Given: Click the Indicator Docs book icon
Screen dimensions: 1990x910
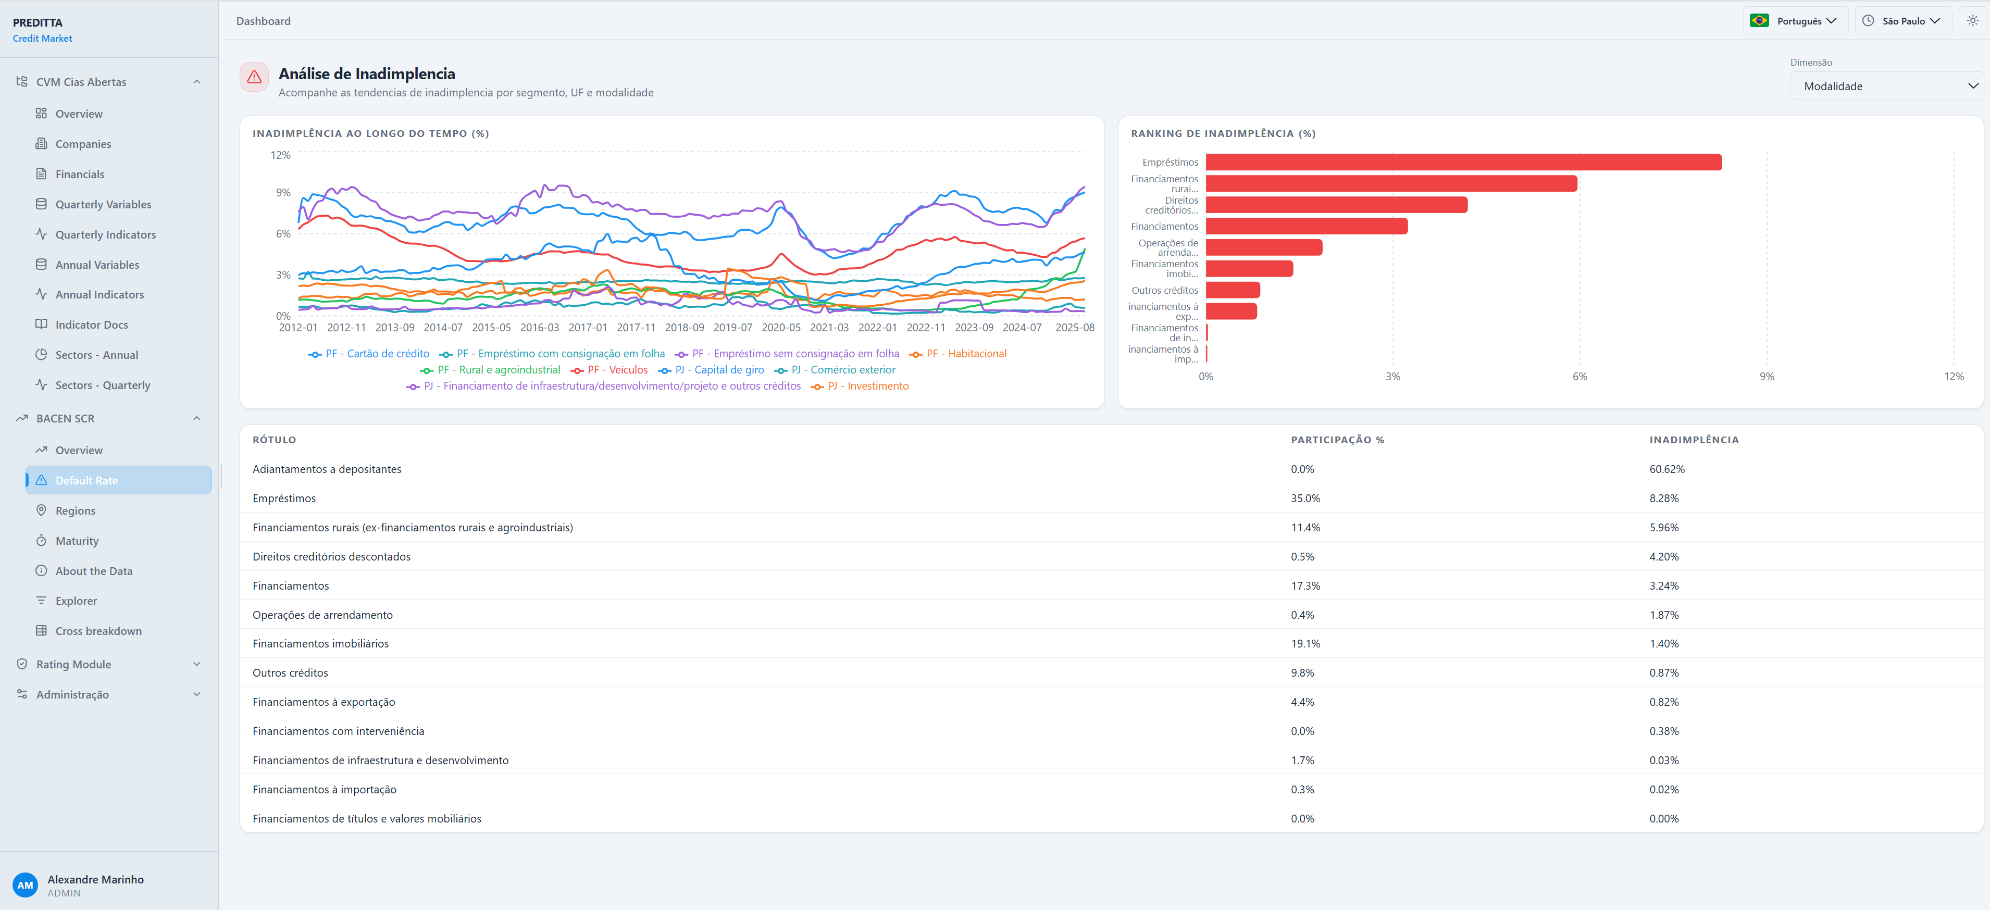Looking at the screenshot, I should click(x=41, y=325).
